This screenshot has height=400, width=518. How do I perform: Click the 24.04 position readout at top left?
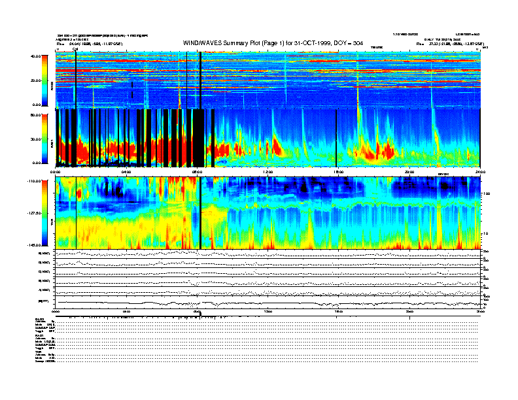click(90, 44)
